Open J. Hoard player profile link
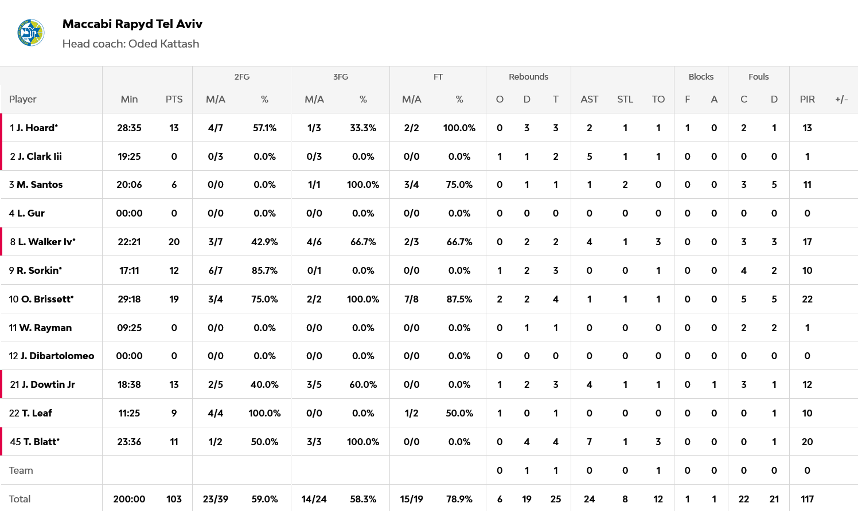858x511 pixels. (37, 128)
